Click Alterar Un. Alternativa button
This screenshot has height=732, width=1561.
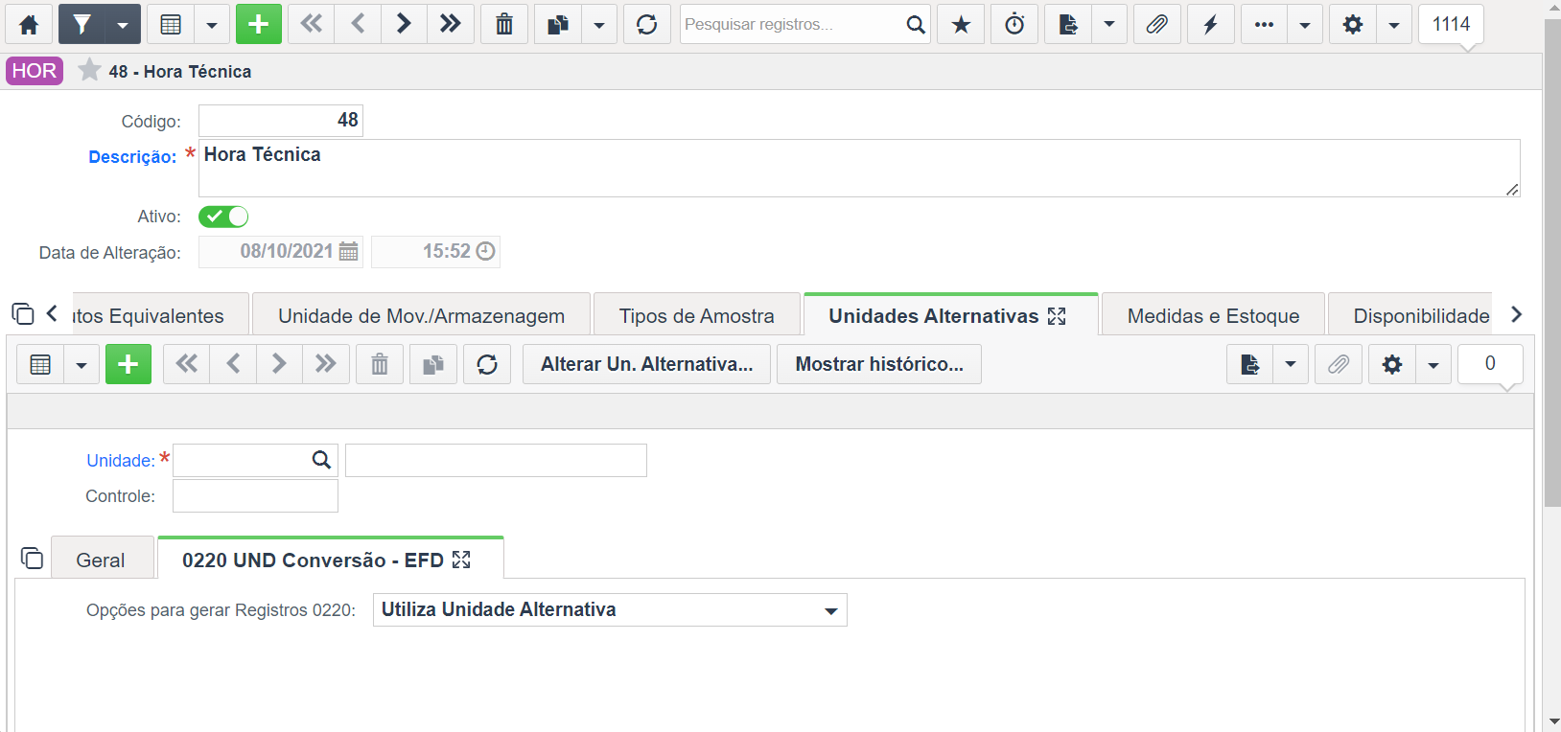pyautogui.click(x=646, y=364)
